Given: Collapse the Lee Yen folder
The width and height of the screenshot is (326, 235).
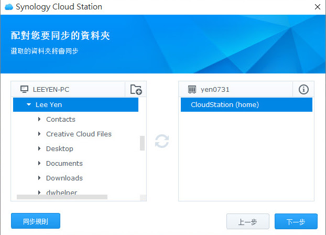Looking at the screenshot, I should [29, 104].
